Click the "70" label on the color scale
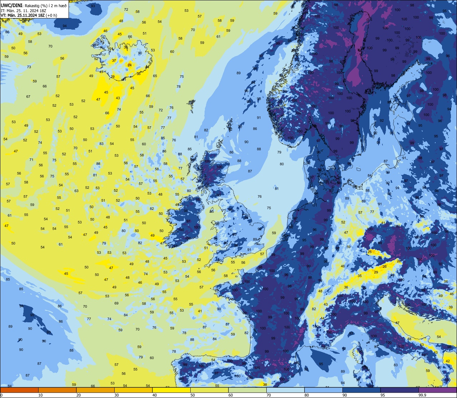Viewport: 457px width, 398px height. (269, 395)
